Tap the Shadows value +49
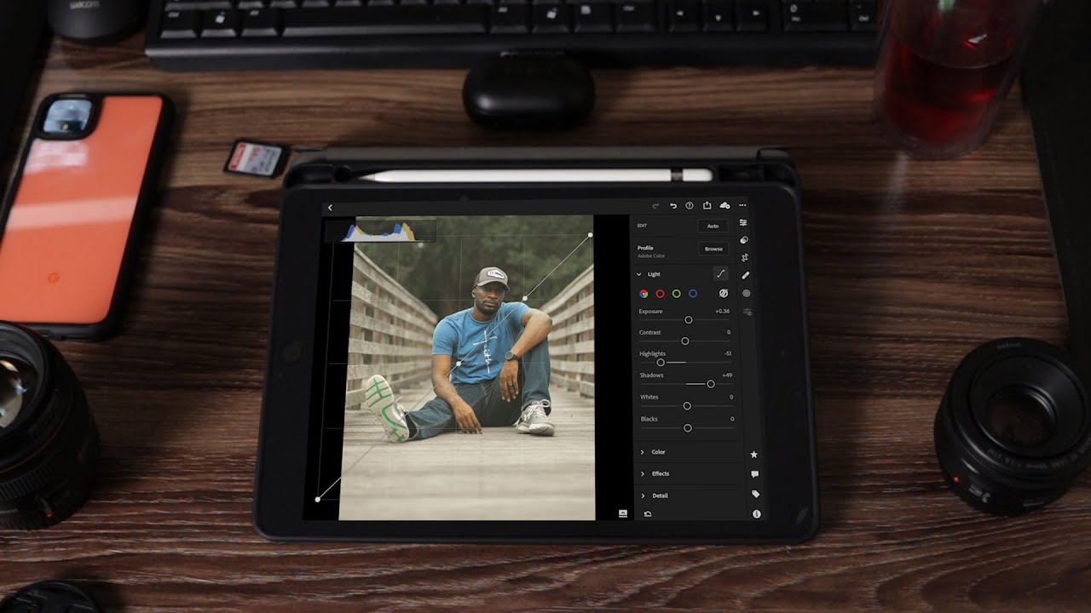 (727, 375)
